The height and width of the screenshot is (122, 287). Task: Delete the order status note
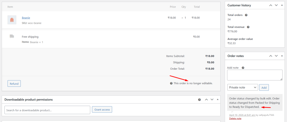tap(235, 118)
